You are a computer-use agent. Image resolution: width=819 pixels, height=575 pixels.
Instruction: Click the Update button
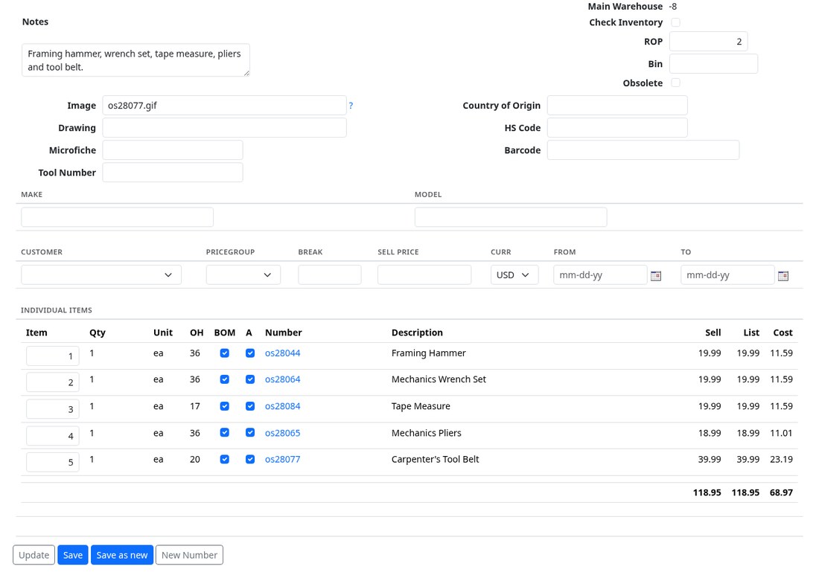coord(34,555)
